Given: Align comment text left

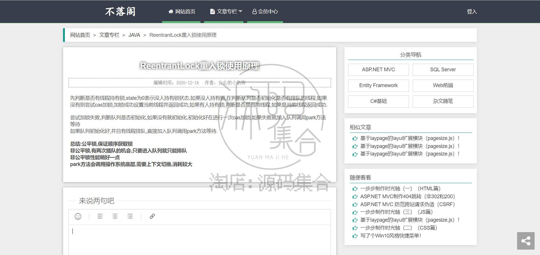Looking at the screenshot, I should (x=100, y=216).
